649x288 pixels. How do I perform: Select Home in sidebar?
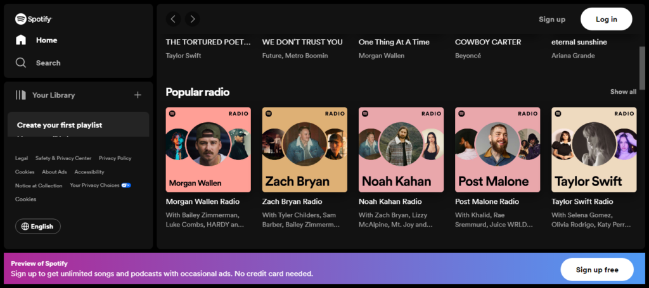click(x=46, y=40)
